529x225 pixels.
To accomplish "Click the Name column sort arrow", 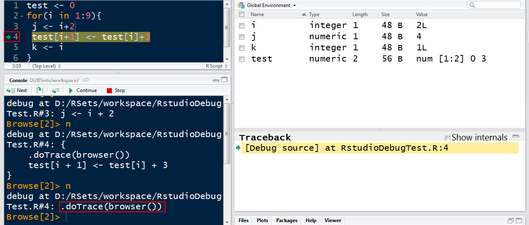I will click(304, 14).
